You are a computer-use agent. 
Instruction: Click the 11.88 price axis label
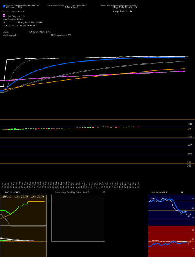190,137
